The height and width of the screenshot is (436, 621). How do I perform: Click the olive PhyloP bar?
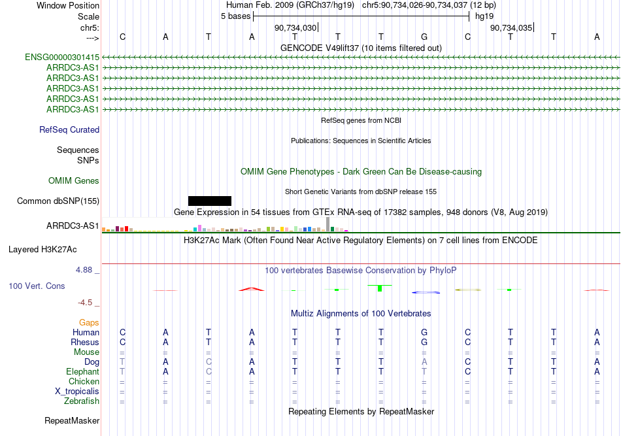468,290
